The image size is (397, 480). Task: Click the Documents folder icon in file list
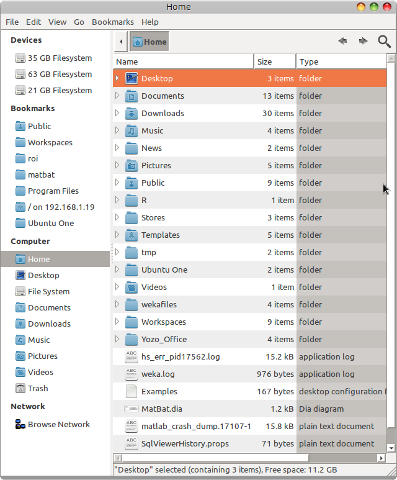coord(132,96)
